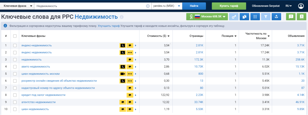Open the yandex.ru (MSK) search engine dropdown

click(167, 6)
